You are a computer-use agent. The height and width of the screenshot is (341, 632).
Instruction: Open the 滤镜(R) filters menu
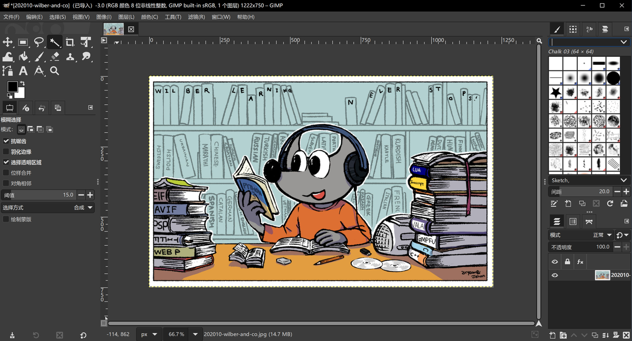pyautogui.click(x=196, y=17)
